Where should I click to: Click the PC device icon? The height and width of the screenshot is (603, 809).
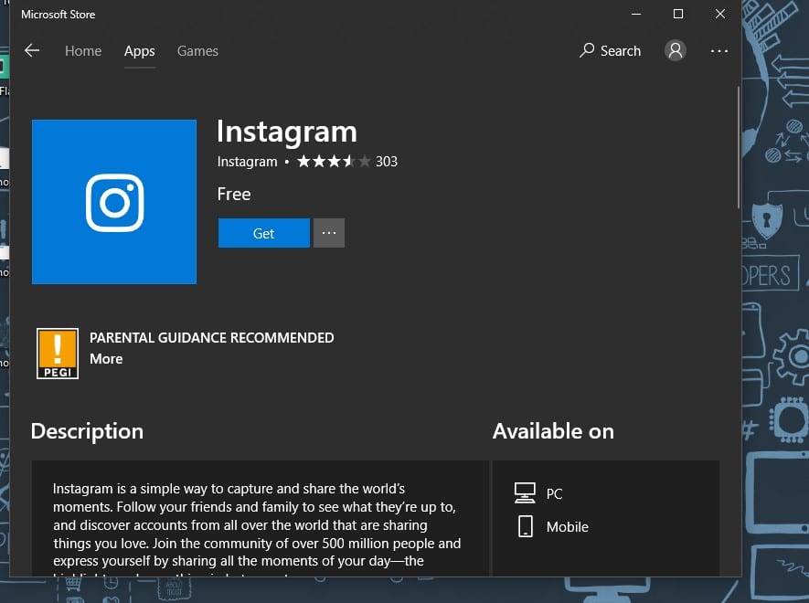pos(525,492)
